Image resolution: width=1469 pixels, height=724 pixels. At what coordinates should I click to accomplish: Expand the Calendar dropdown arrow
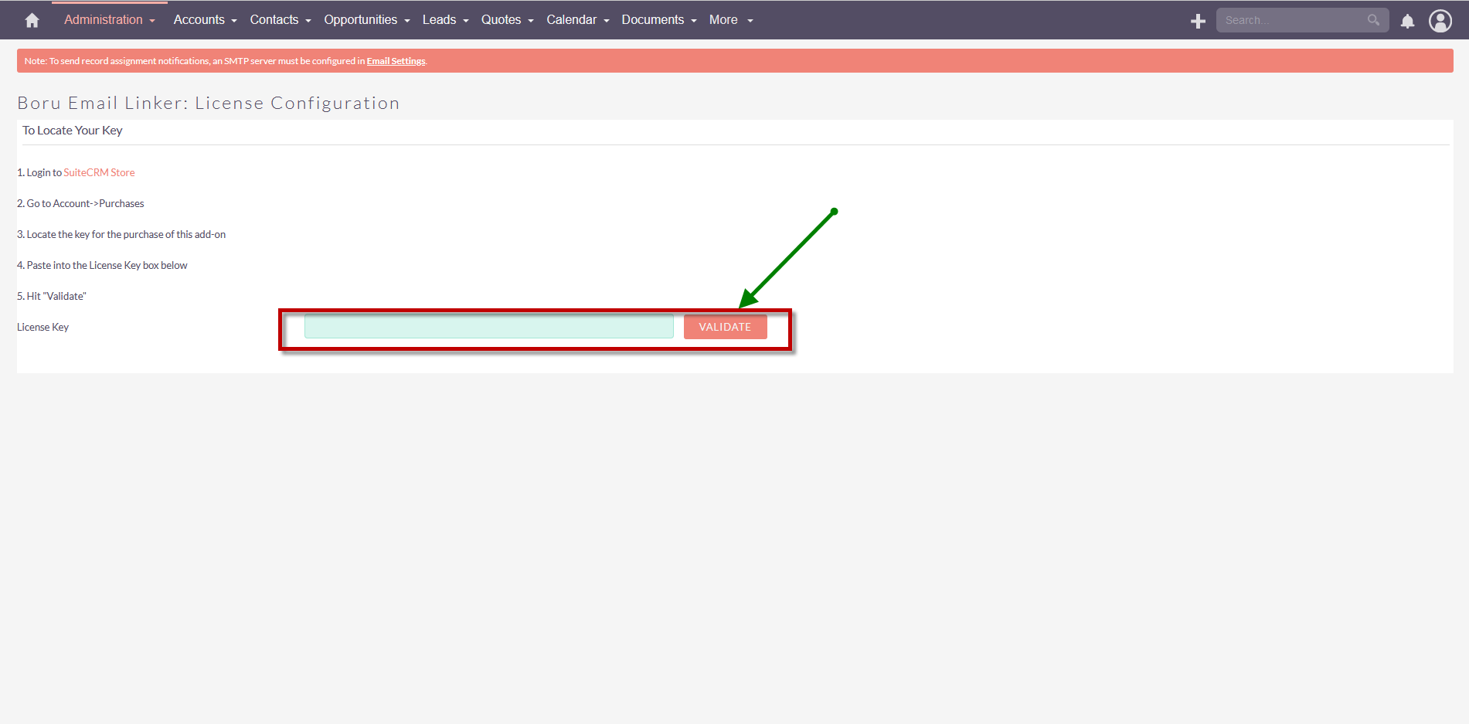click(x=607, y=21)
